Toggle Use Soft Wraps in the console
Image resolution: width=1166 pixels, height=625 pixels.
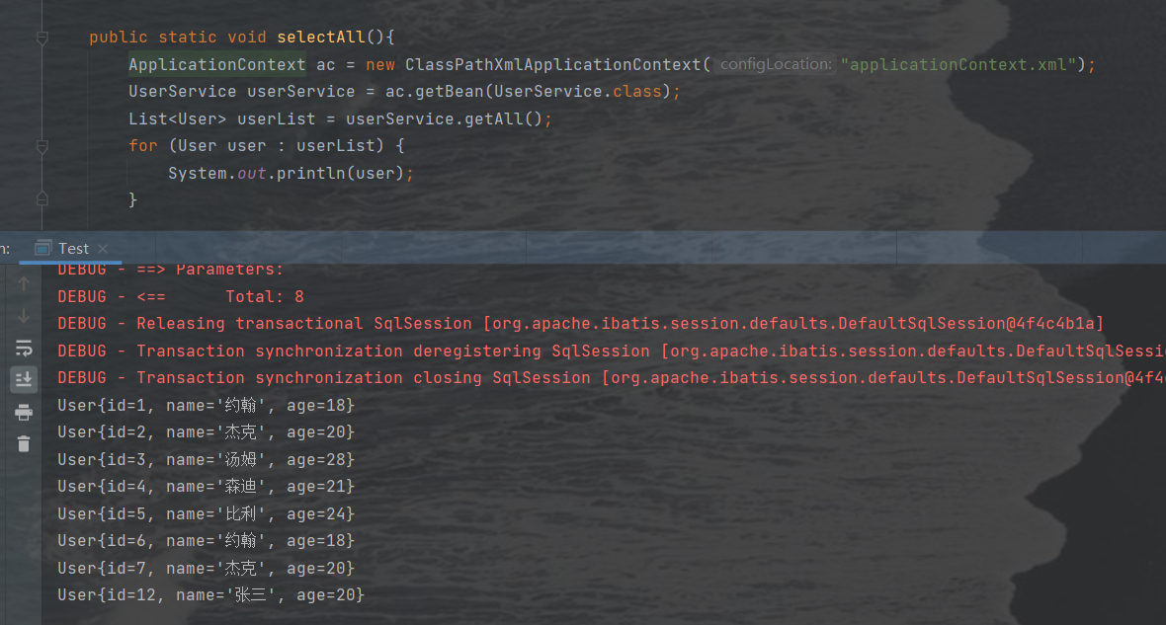click(x=23, y=348)
